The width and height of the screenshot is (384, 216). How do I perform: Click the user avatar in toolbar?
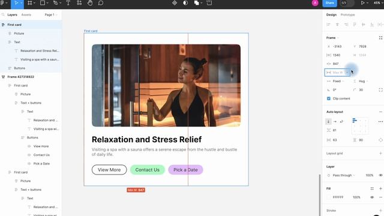click(x=315, y=3)
